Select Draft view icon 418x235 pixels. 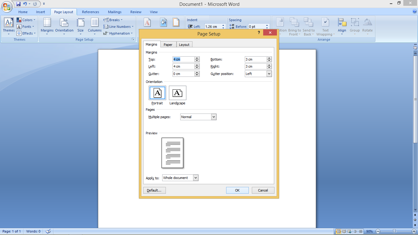(x=361, y=231)
